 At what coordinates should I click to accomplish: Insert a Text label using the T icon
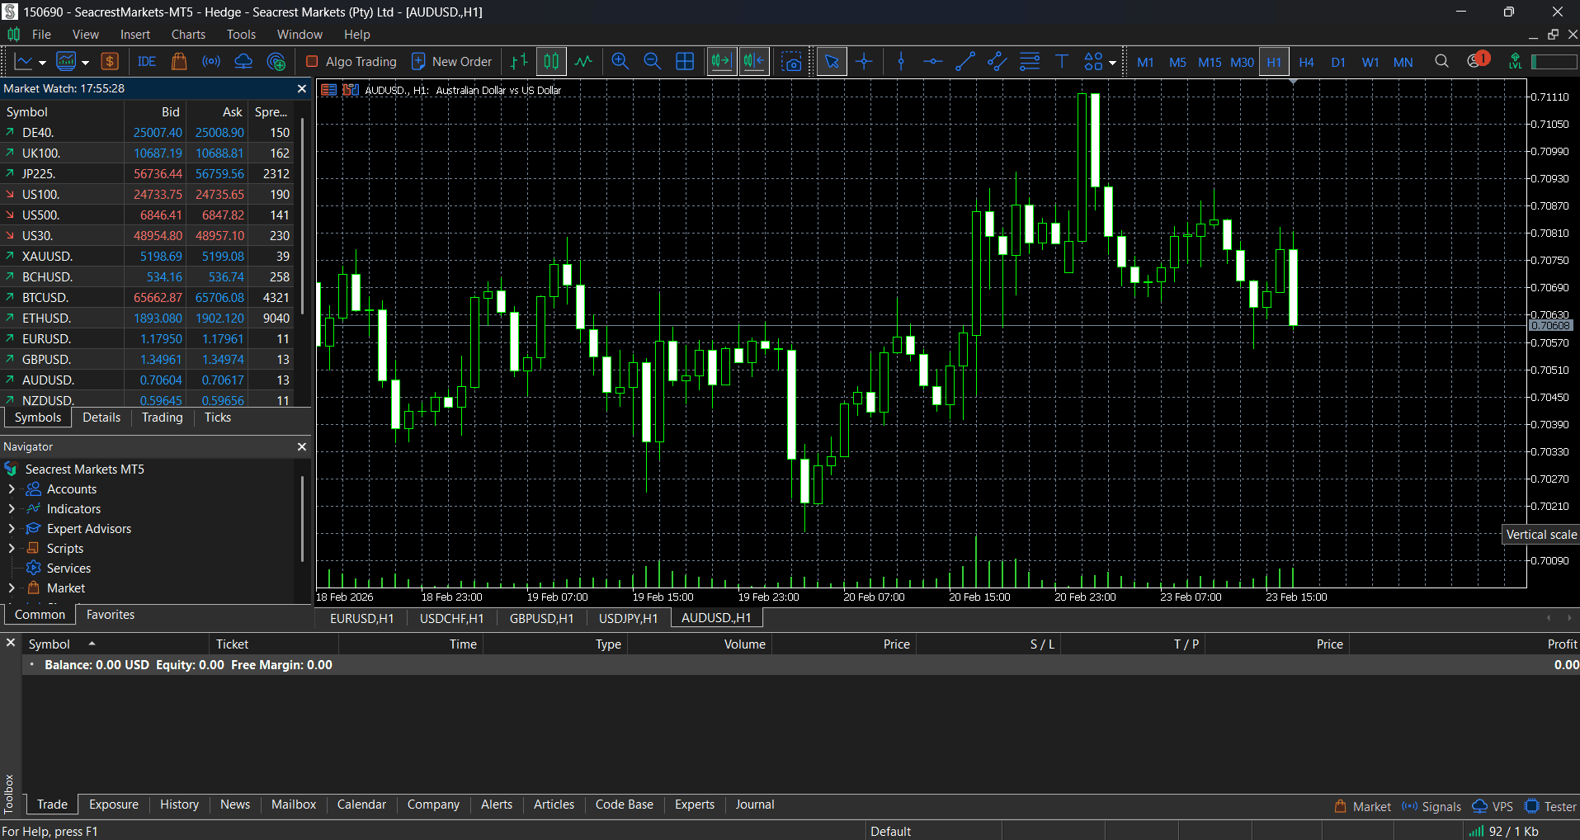1062,61
